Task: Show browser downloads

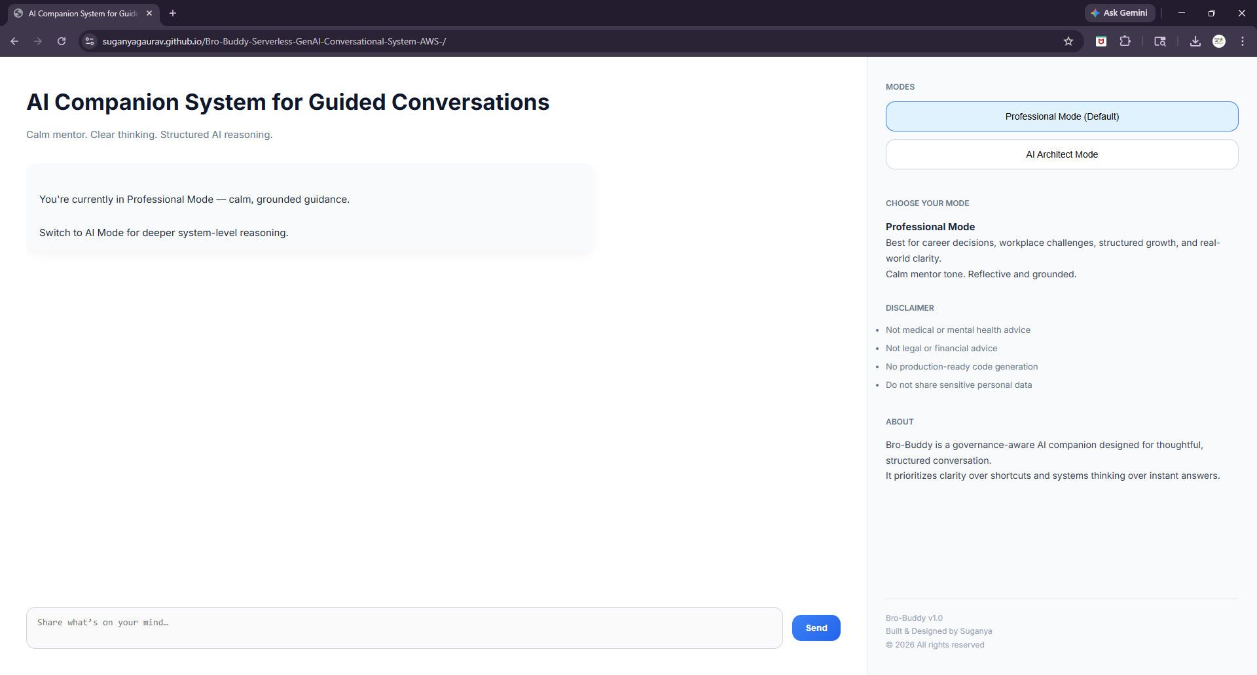Action: click(x=1195, y=41)
